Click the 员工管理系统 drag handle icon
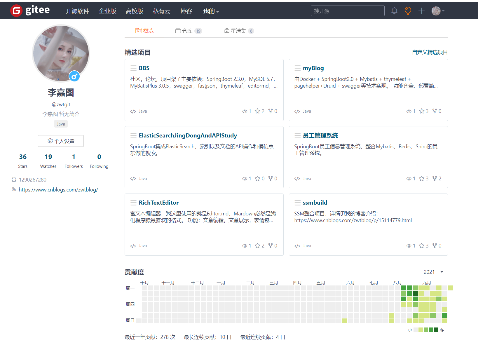Screen dimensions: 478x345 coord(297,135)
